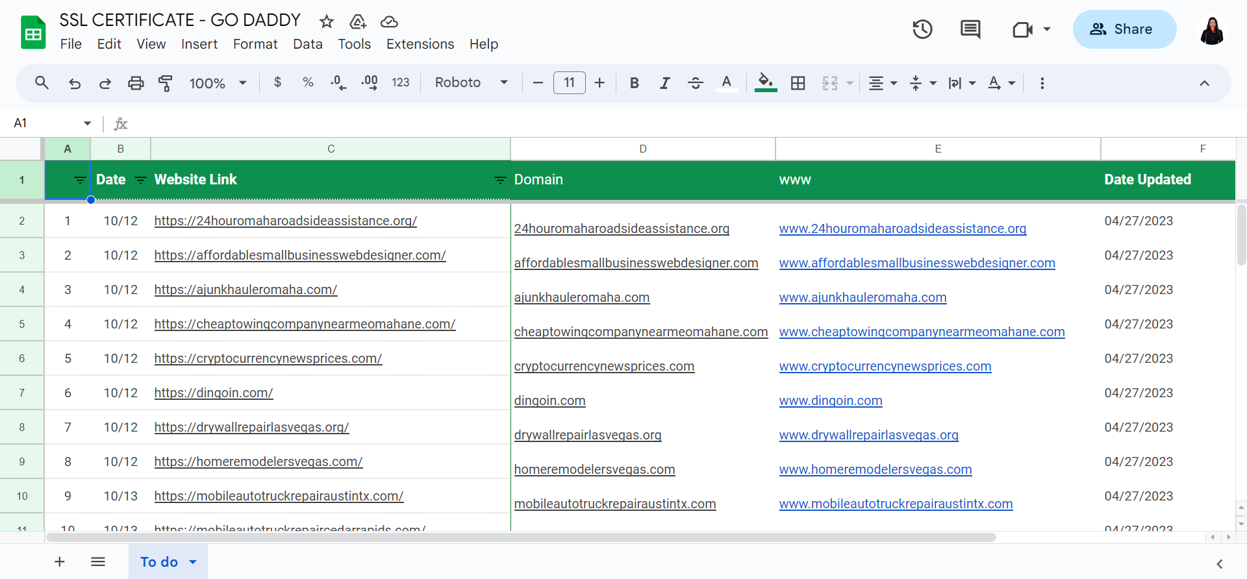This screenshot has width=1247, height=579.
Task: Open the borders menu
Action: coord(798,83)
